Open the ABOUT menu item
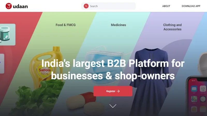 point(166,6)
